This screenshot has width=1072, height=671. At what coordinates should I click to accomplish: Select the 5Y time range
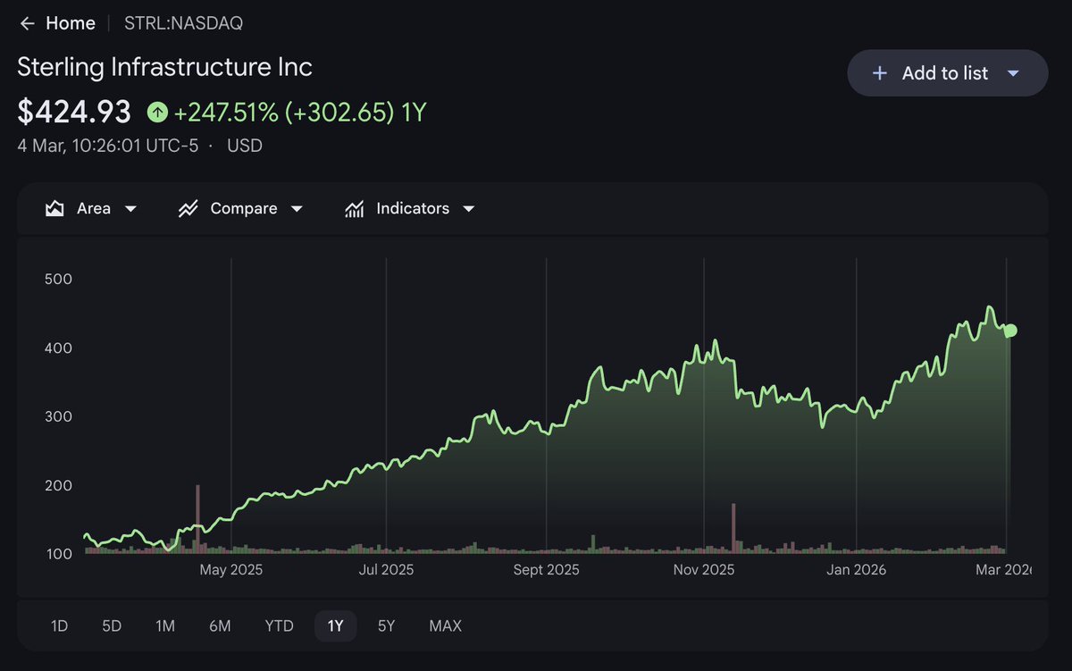point(386,626)
